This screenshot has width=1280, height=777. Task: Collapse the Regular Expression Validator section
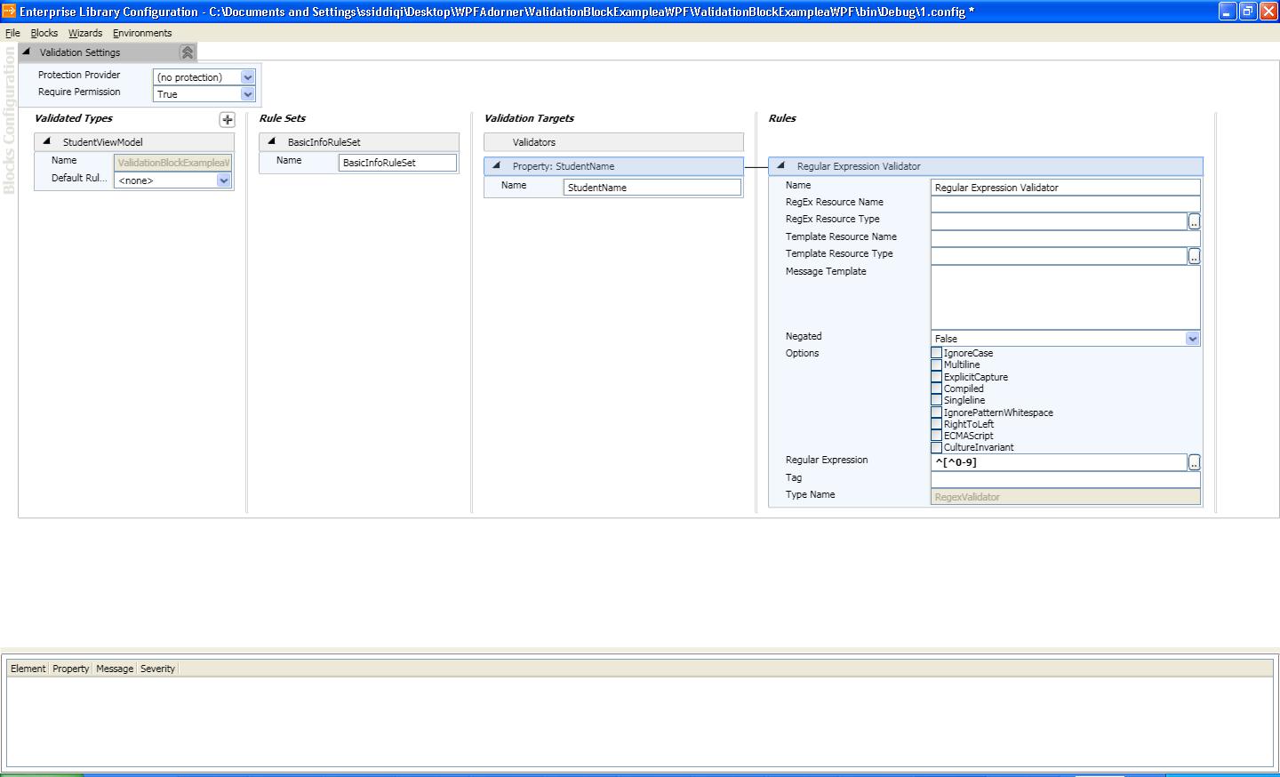[x=781, y=166]
